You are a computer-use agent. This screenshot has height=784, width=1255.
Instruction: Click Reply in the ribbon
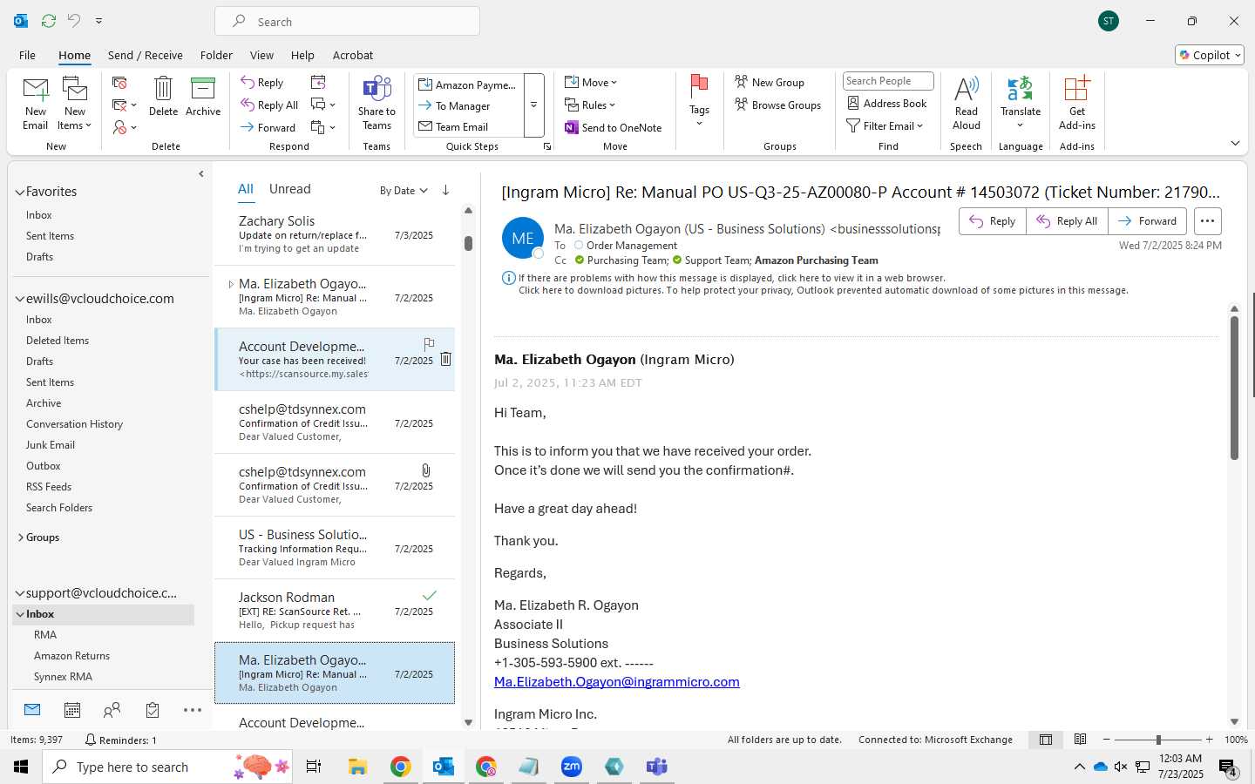click(x=262, y=82)
